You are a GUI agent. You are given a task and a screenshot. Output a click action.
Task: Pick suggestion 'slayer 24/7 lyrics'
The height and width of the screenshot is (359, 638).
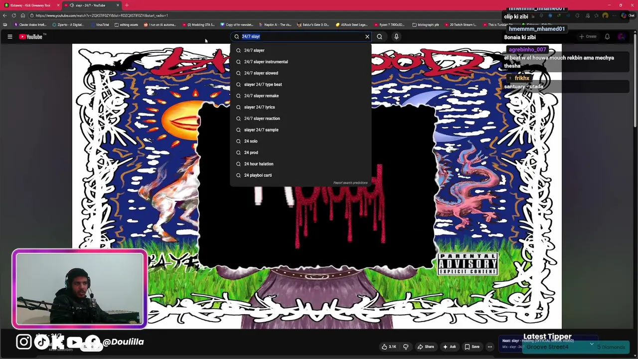(301, 107)
